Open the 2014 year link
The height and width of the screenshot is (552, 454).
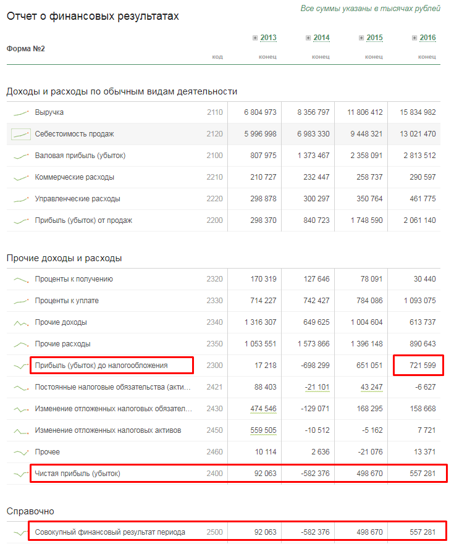322,38
